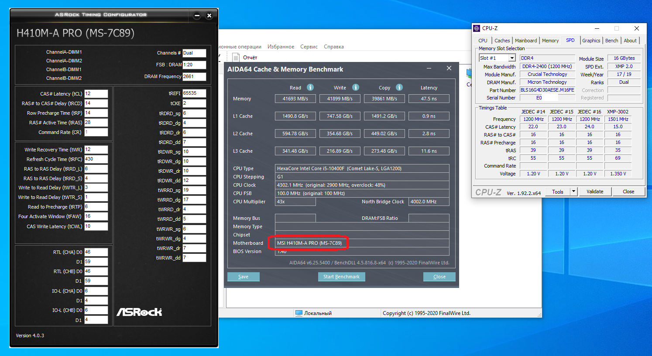
Task: Click the Row Precharge Time (tRP) field
Action: 96,113
